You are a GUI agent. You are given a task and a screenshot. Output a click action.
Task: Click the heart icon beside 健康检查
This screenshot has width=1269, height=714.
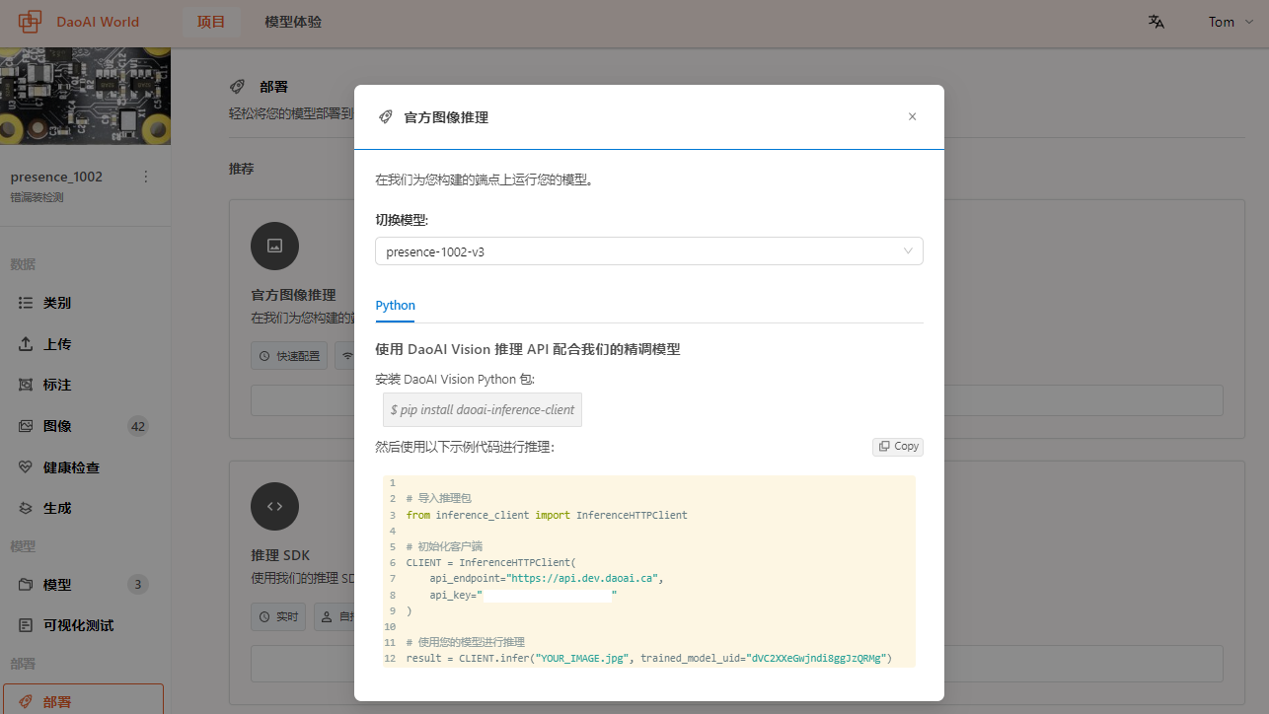click(x=27, y=467)
